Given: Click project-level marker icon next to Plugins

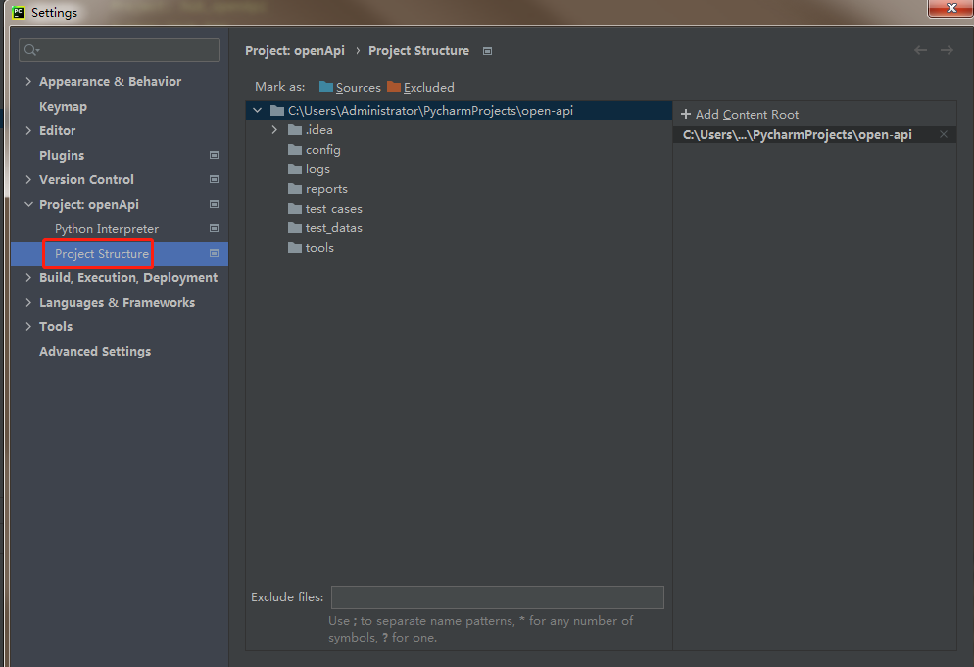Looking at the screenshot, I should click(214, 155).
